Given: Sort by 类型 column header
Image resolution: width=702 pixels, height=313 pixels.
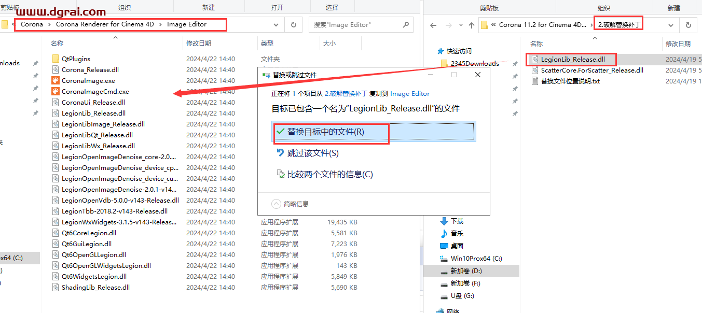Looking at the screenshot, I should coord(267,44).
